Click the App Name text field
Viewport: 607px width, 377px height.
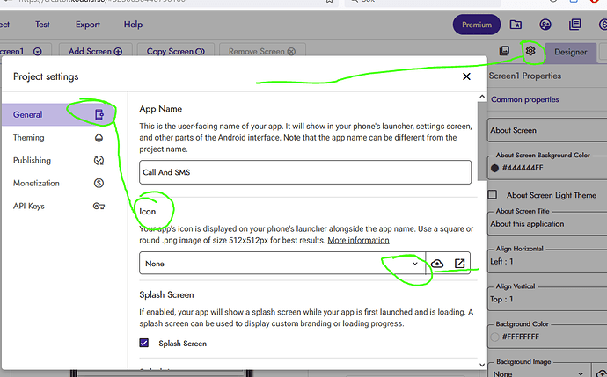tap(304, 172)
